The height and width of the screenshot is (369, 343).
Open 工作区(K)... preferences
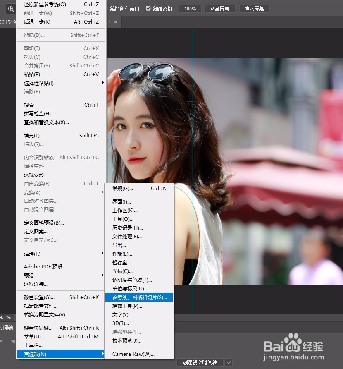pyautogui.click(x=139, y=211)
